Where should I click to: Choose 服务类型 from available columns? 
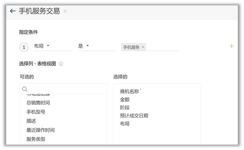(x=36, y=139)
